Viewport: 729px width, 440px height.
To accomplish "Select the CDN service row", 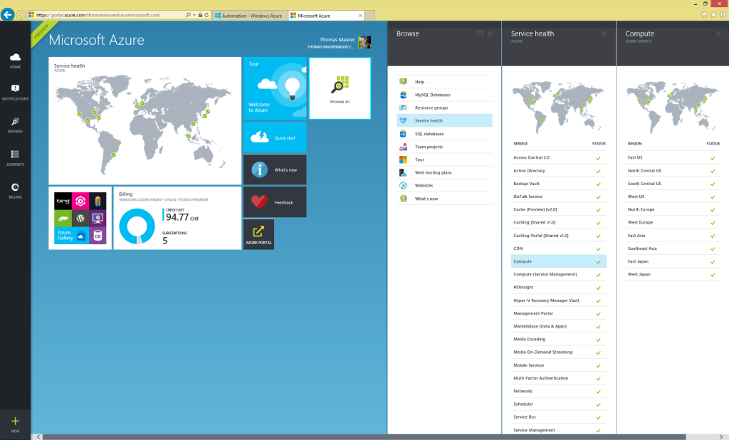I will pyautogui.click(x=559, y=249).
